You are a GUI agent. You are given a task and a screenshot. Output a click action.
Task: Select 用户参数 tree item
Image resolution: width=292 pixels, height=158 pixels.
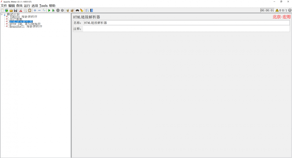(x=16, y=19)
